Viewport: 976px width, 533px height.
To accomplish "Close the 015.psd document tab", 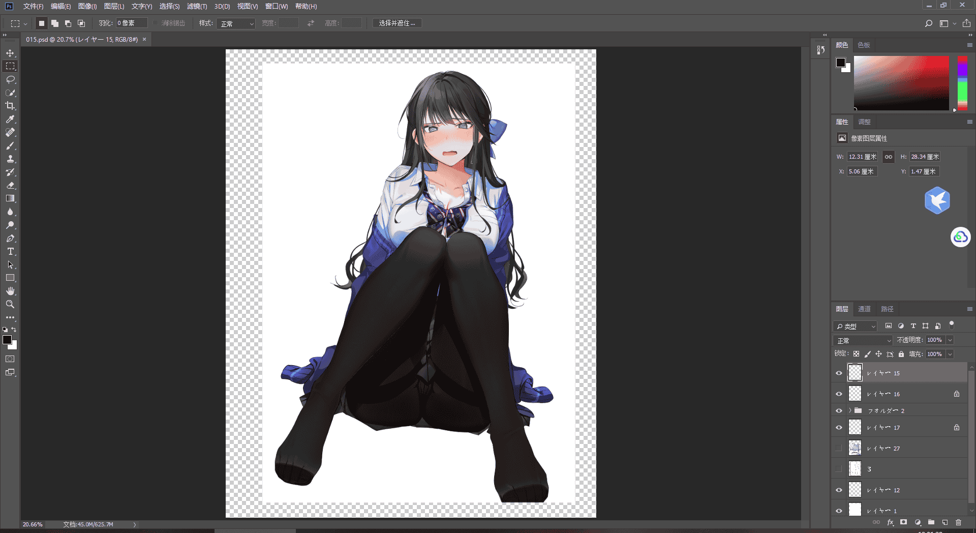I will [x=144, y=39].
